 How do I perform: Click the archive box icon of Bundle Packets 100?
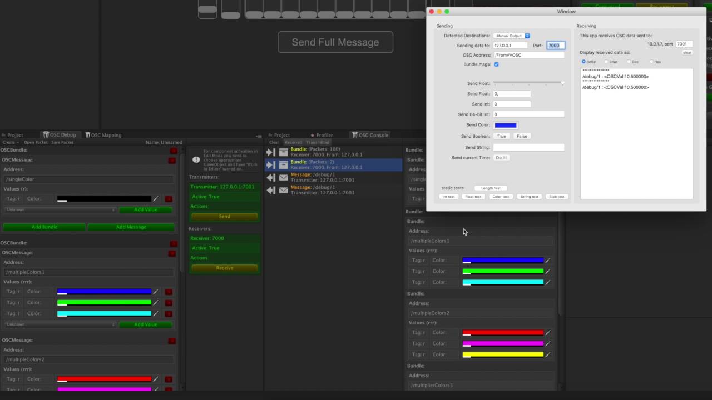click(283, 152)
